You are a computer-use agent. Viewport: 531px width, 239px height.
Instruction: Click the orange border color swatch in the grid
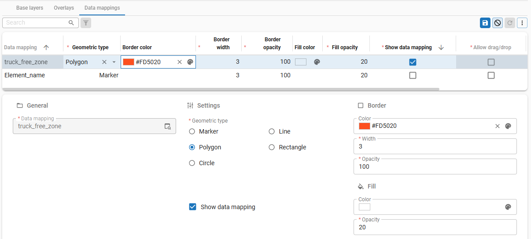129,62
